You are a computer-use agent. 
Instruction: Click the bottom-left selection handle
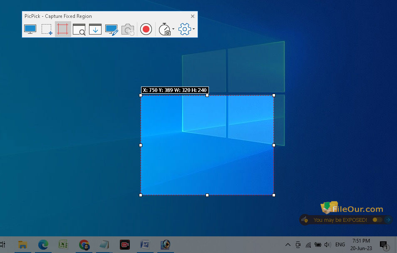141,195
